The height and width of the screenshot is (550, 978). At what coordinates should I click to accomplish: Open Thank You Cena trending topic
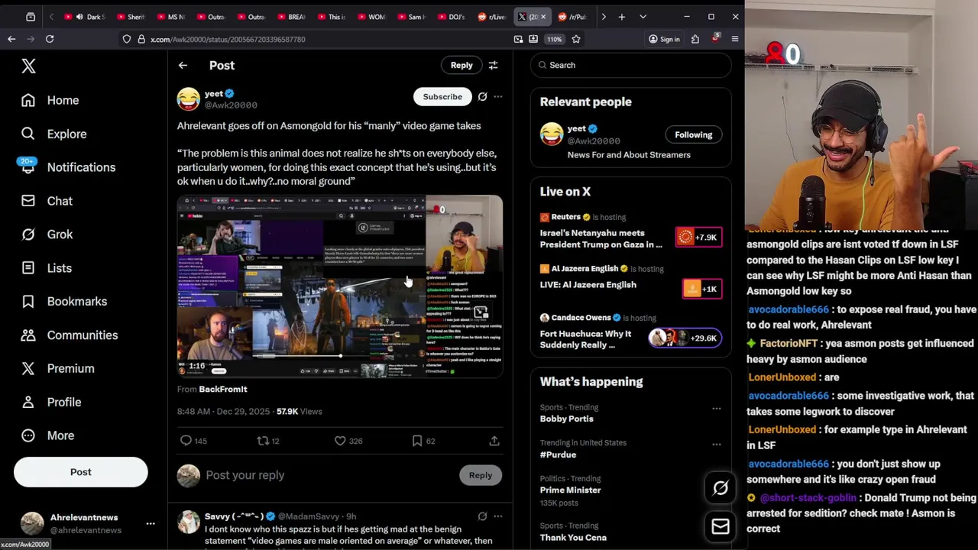pyautogui.click(x=573, y=538)
